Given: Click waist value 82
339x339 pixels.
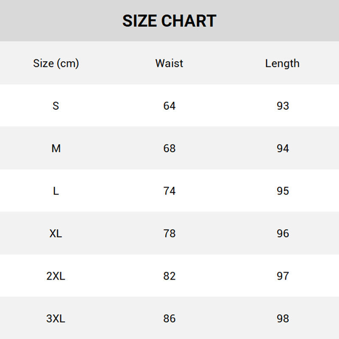Looking at the screenshot, I should click(x=169, y=276).
